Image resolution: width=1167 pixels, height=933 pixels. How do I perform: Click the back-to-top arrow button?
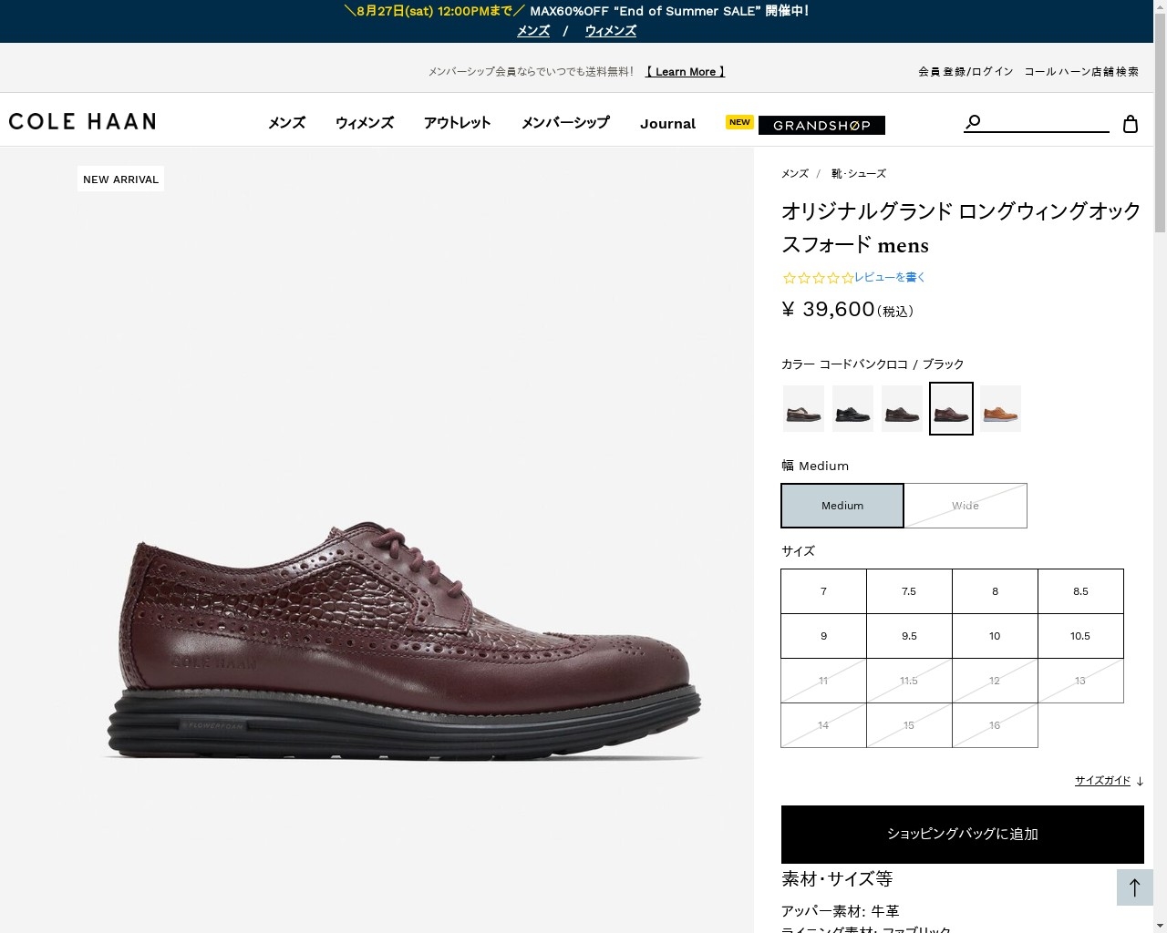[1135, 887]
